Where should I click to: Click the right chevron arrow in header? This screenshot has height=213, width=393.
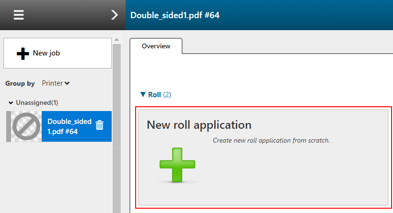(x=114, y=15)
